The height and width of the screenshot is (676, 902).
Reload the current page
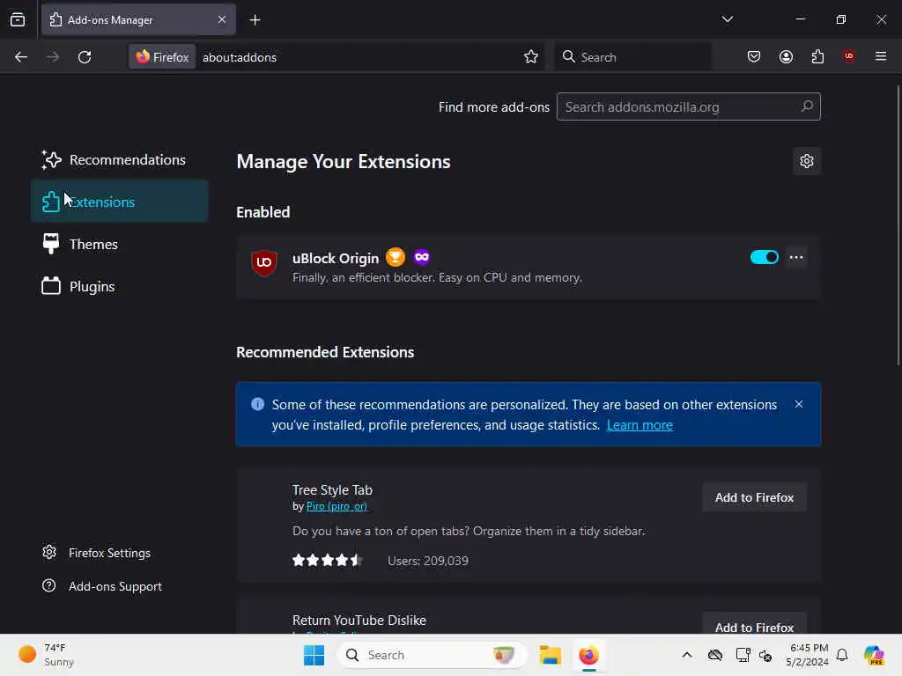(85, 57)
